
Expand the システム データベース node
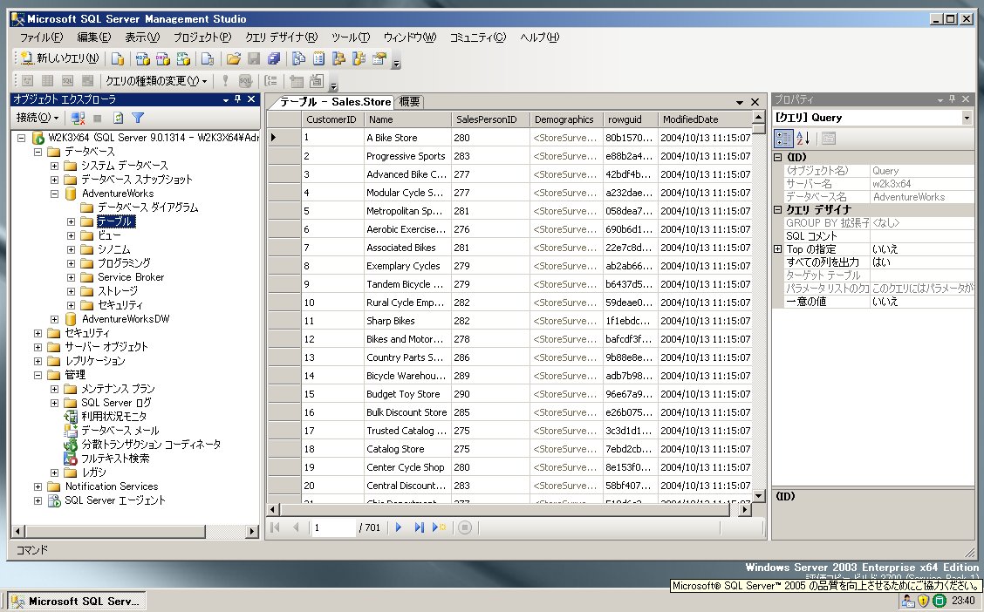55,166
